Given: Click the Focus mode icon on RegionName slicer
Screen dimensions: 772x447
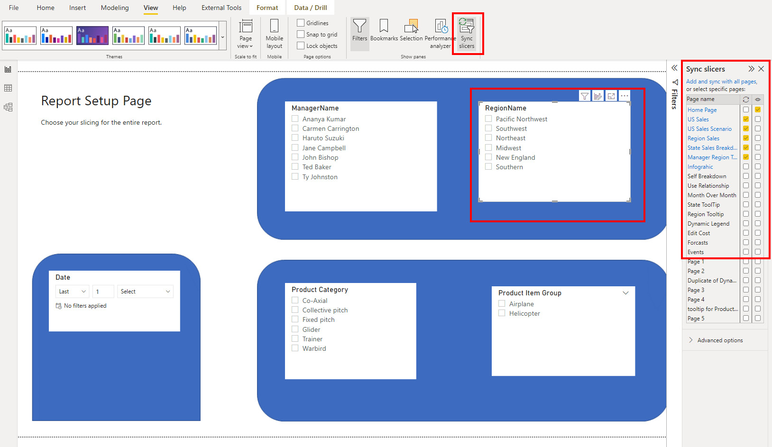Looking at the screenshot, I should (x=611, y=96).
